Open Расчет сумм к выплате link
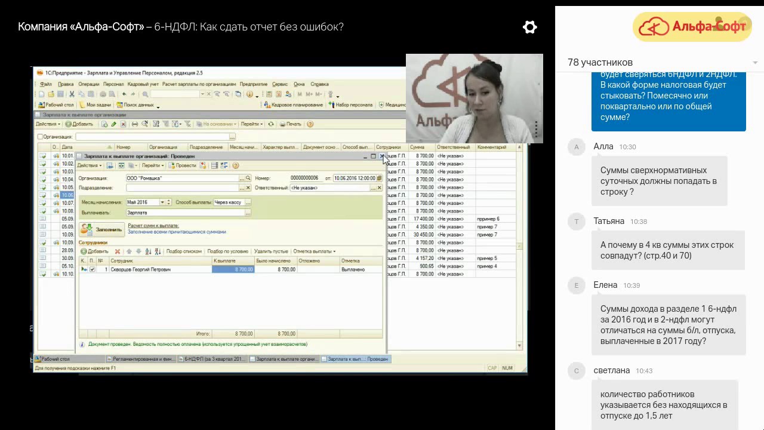764x430 pixels. 153,226
